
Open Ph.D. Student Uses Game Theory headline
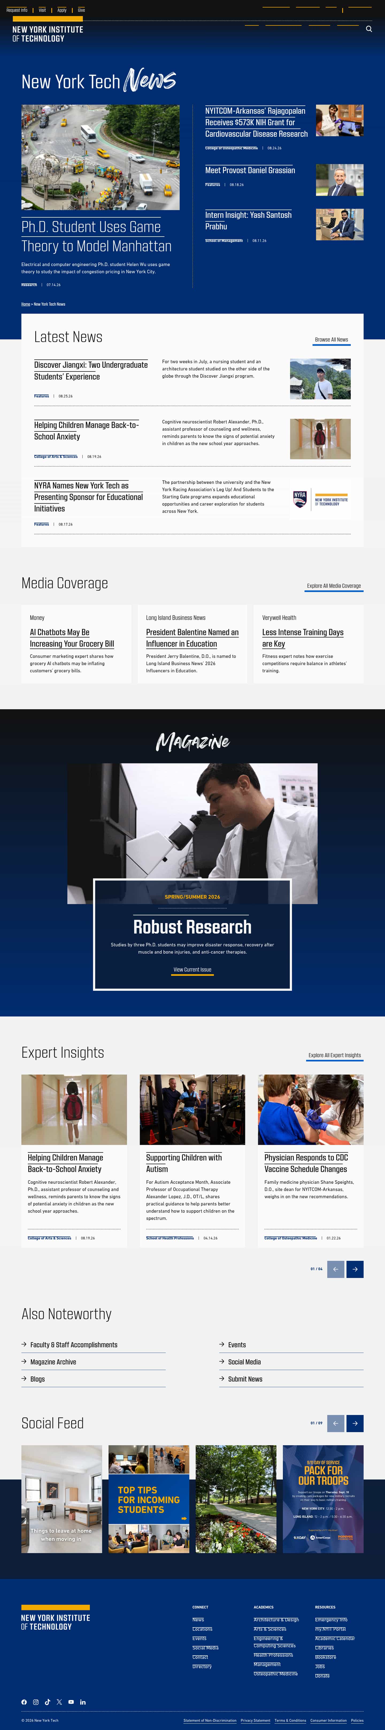(97, 236)
